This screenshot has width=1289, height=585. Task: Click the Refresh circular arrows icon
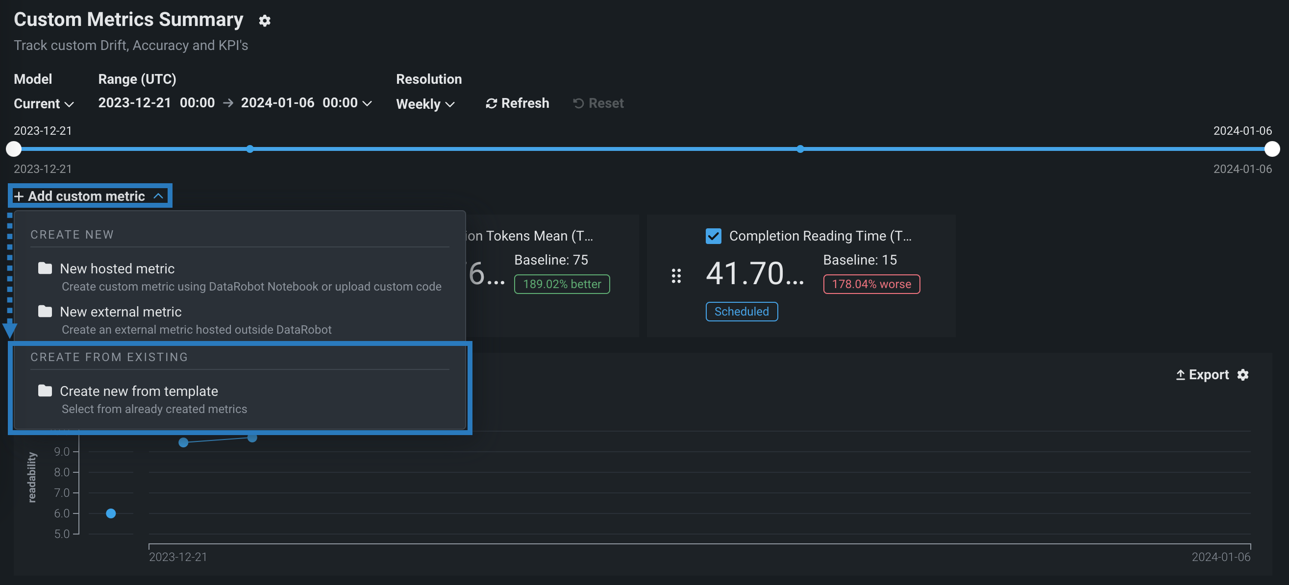tap(491, 103)
